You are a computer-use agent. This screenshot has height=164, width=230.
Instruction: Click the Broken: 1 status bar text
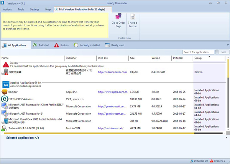pos(219,161)
